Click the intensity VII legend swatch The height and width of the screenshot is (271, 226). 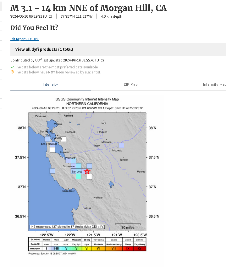coord(99,249)
